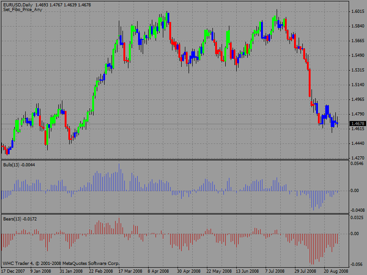Select the 31 Jan 2008 time axis label

tap(71, 271)
